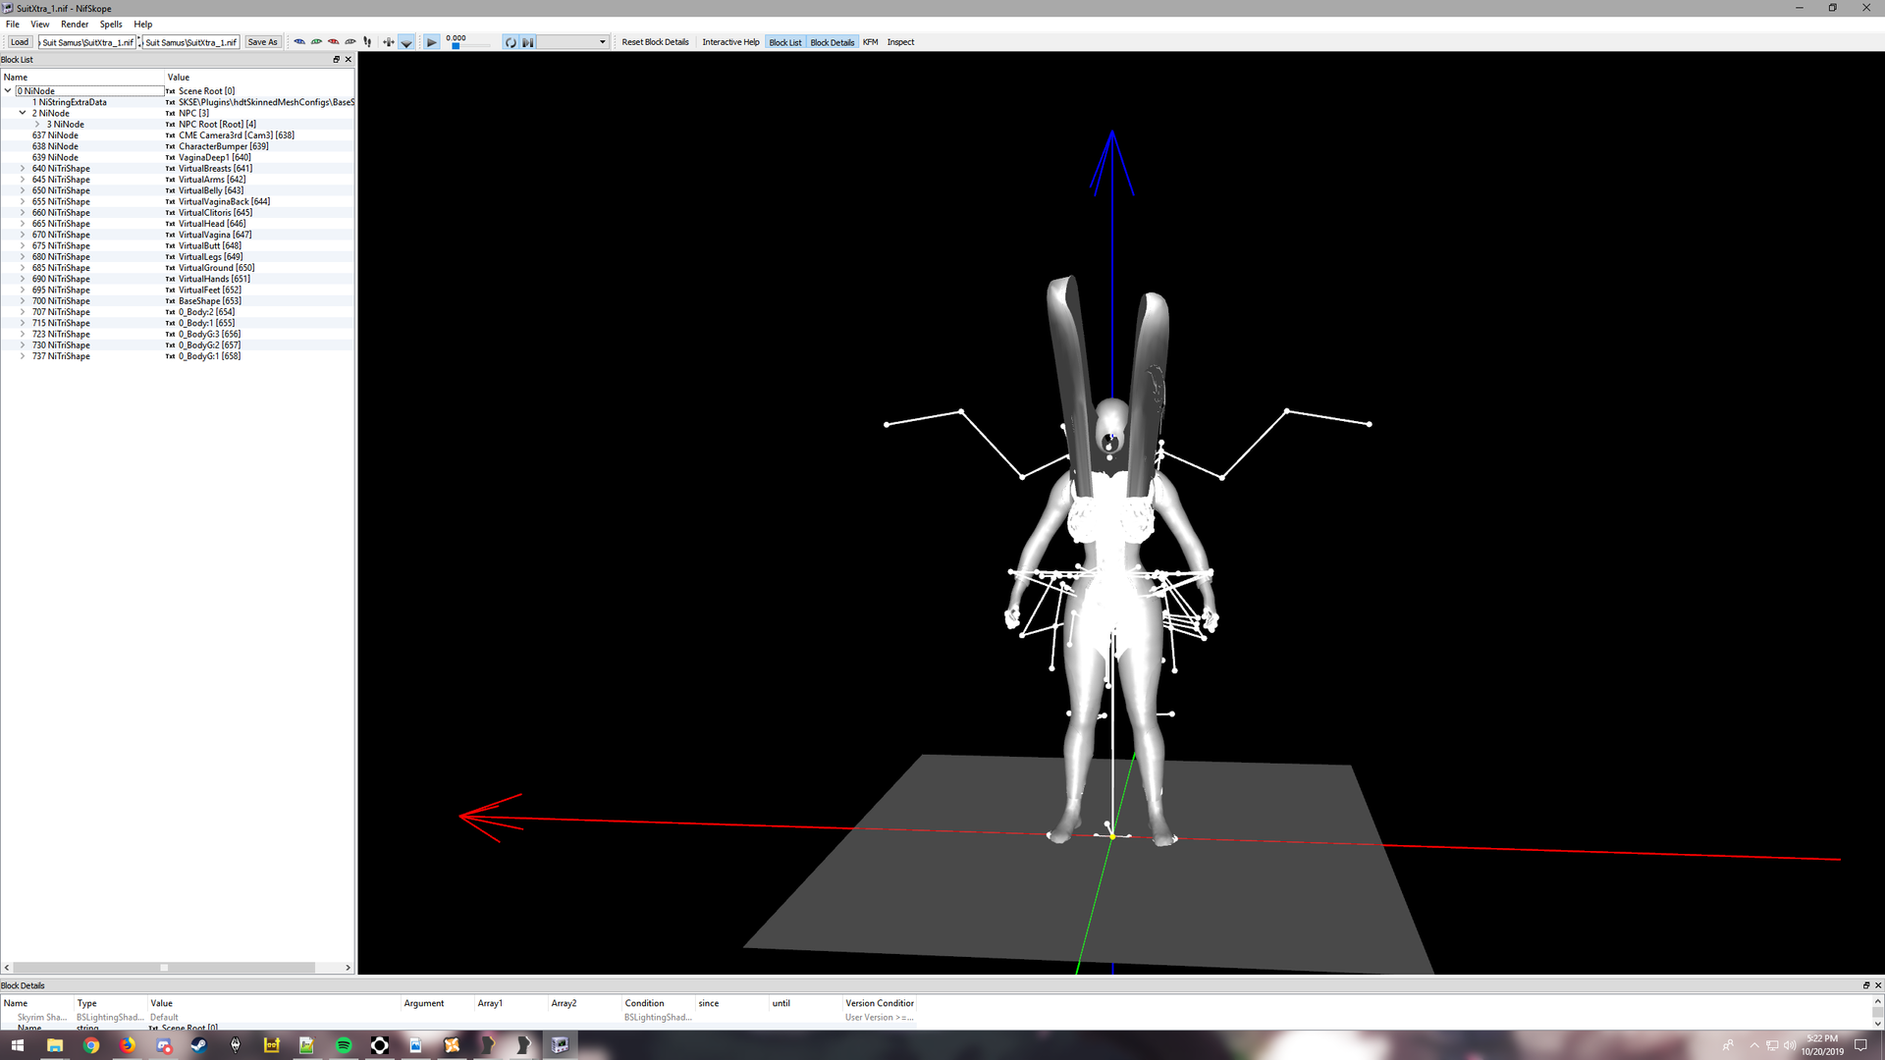The width and height of the screenshot is (1885, 1060).
Task: Open the Help menu
Action: point(143,25)
